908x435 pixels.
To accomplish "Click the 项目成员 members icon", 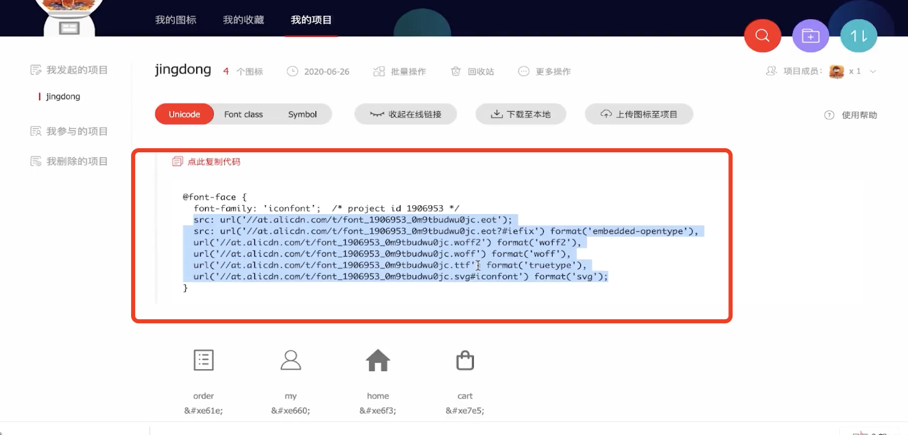I will (772, 71).
